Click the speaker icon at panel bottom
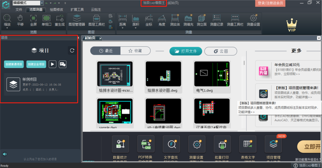This screenshot has width=322, height=168. click(5, 154)
